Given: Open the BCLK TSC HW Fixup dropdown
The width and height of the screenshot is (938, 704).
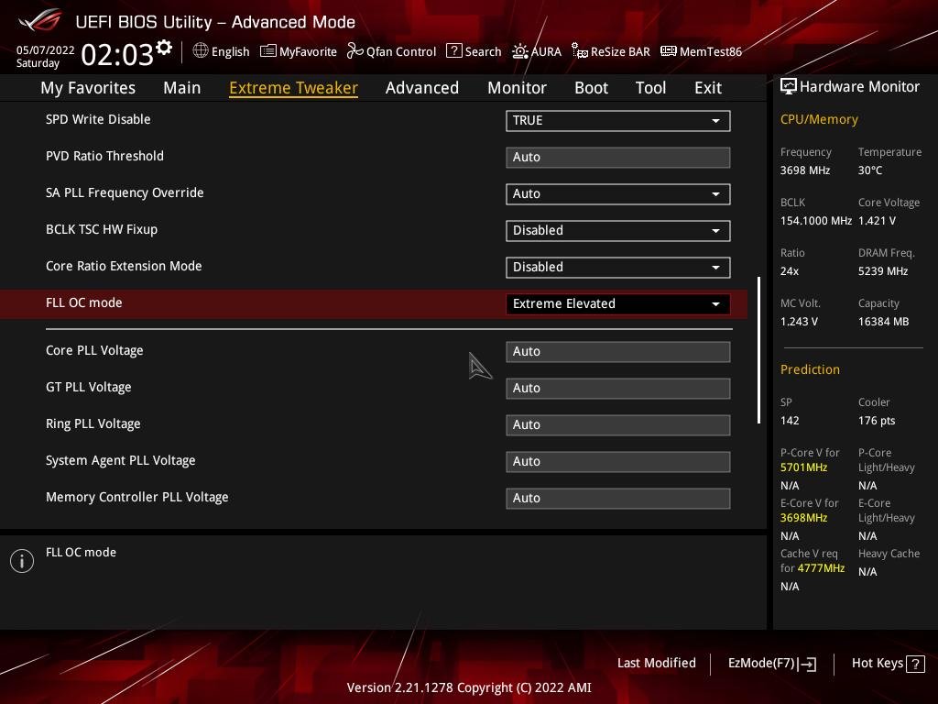Looking at the screenshot, I should click(x=617, y=230).
